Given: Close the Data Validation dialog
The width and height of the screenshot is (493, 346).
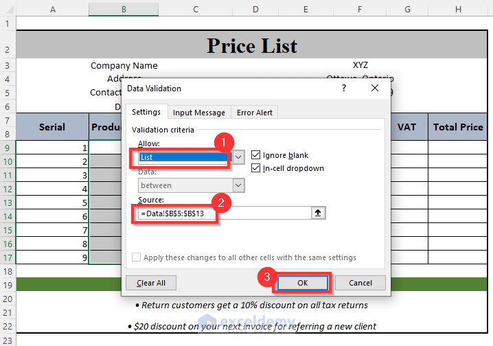Looking at the screenshot, I should 375,88.
